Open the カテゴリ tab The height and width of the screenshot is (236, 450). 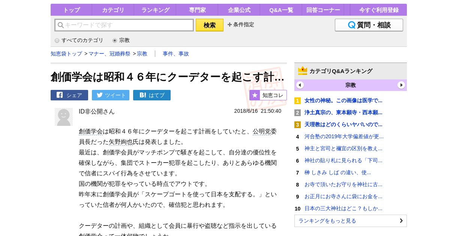coord(113,10)
